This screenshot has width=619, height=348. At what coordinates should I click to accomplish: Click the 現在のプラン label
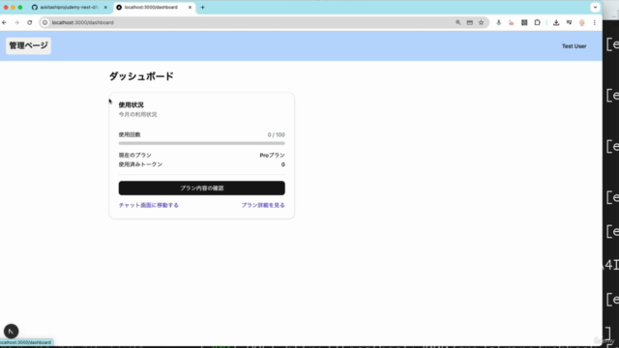135,155
